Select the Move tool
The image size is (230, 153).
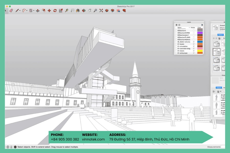point(49,10)
